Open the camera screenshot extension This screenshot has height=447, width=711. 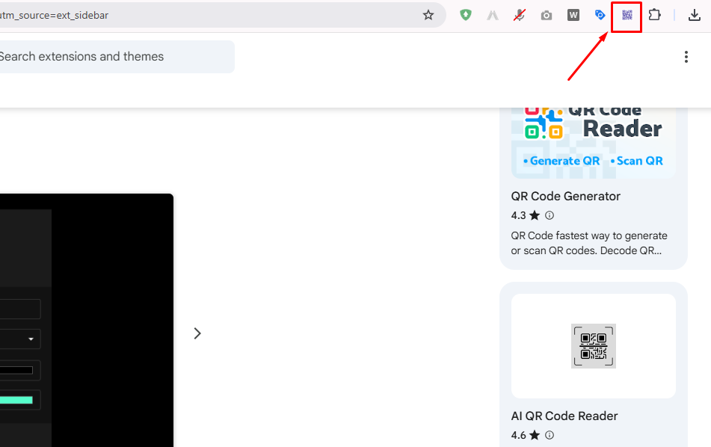click(x=547, y=16)
